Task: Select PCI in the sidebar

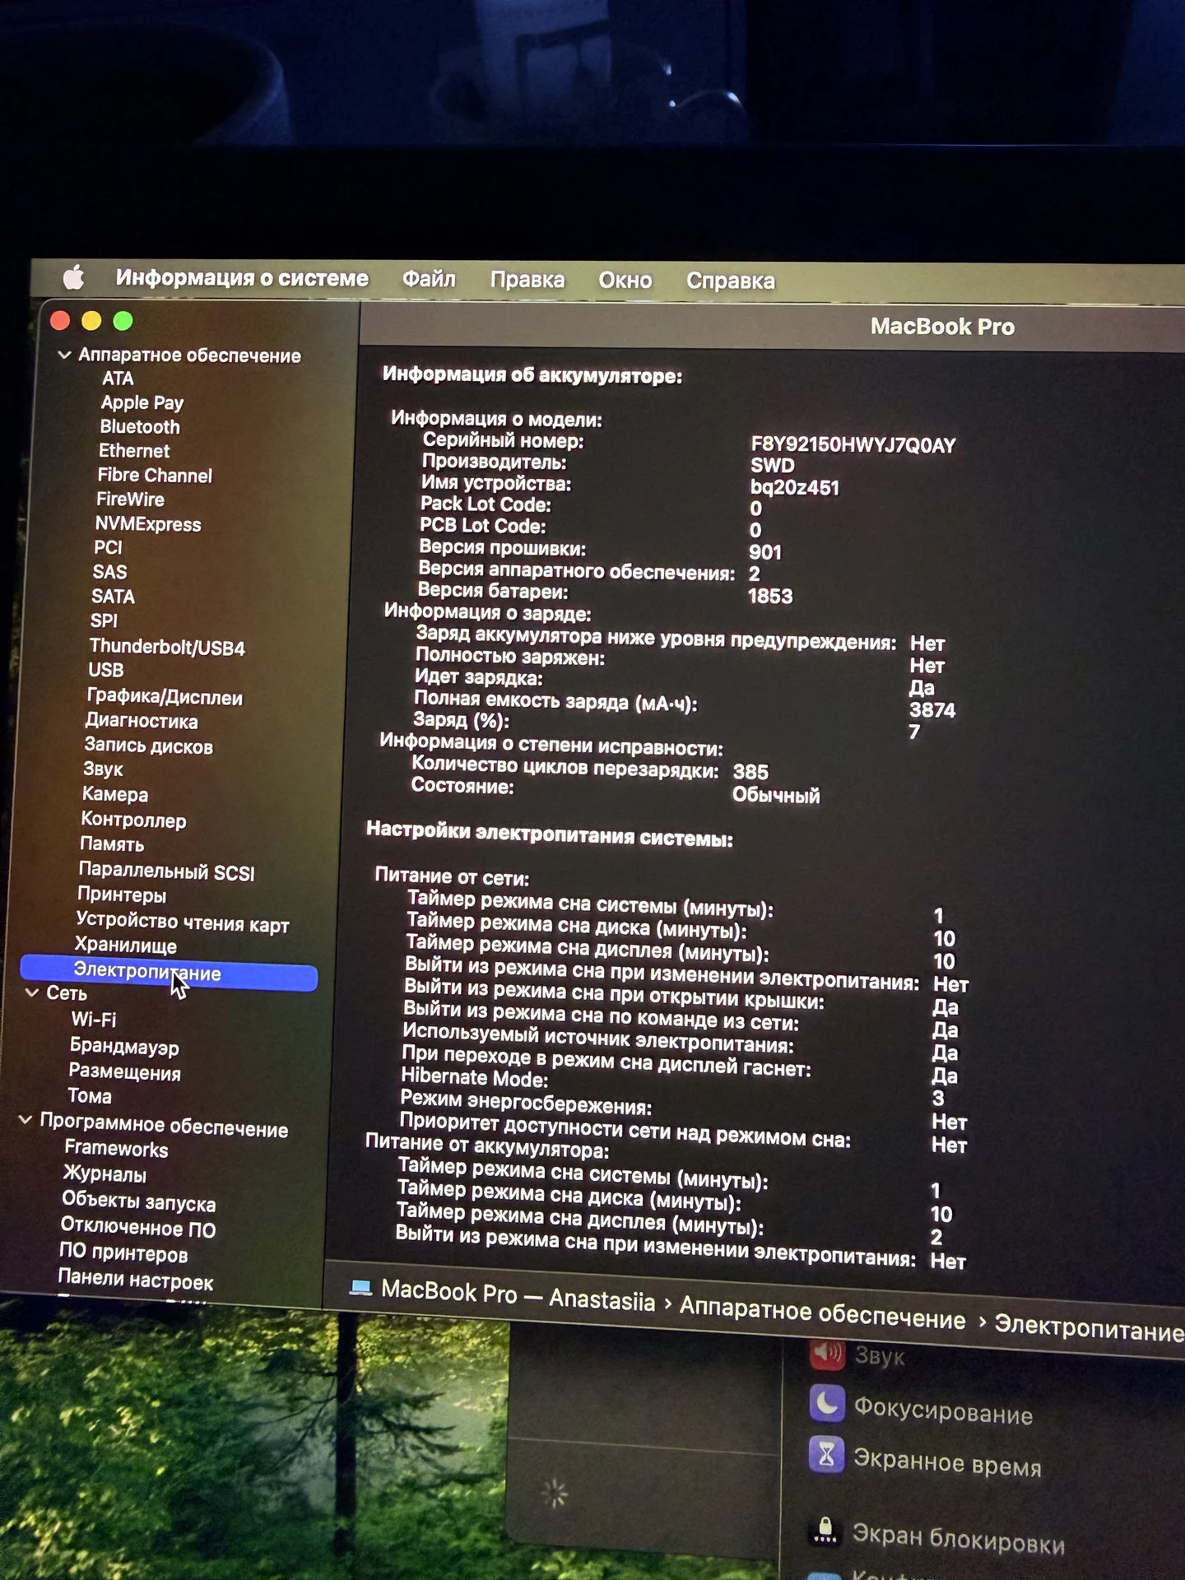Action: [x=108, y=548]
